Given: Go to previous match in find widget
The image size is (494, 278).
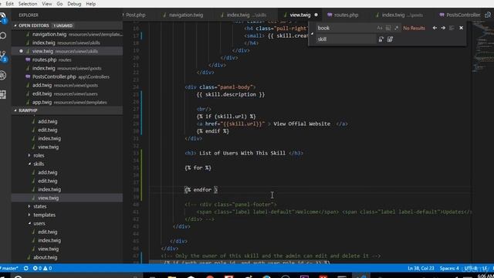Looking at the screenshot, I should click(435, 28).
